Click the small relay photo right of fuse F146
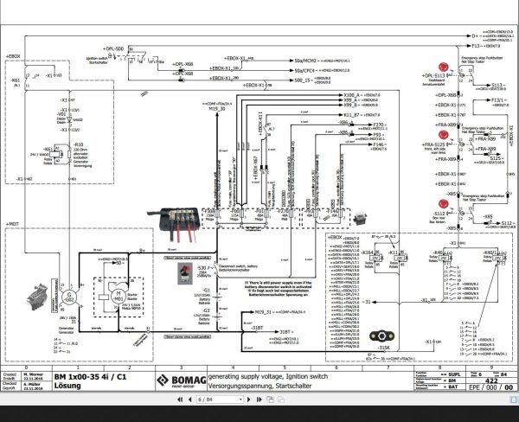519x422 pixels. (360, 219)
